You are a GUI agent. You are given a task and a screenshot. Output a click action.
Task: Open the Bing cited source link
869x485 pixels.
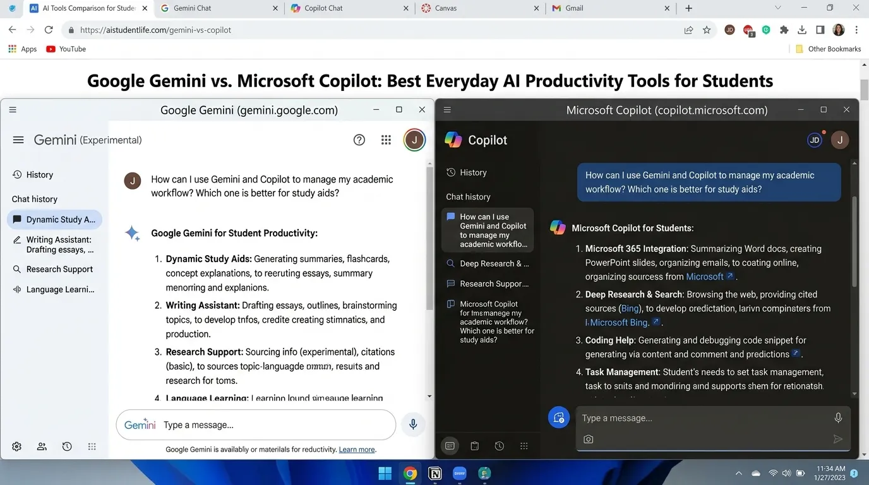tap(630, 308)
